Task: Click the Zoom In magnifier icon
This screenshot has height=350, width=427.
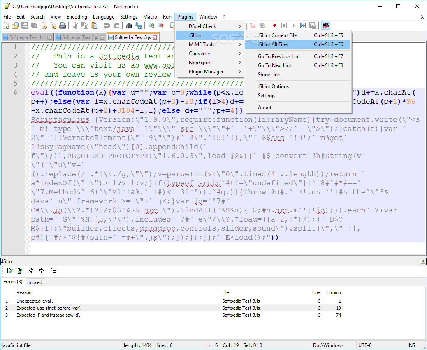Action: (x=151, y=26)
